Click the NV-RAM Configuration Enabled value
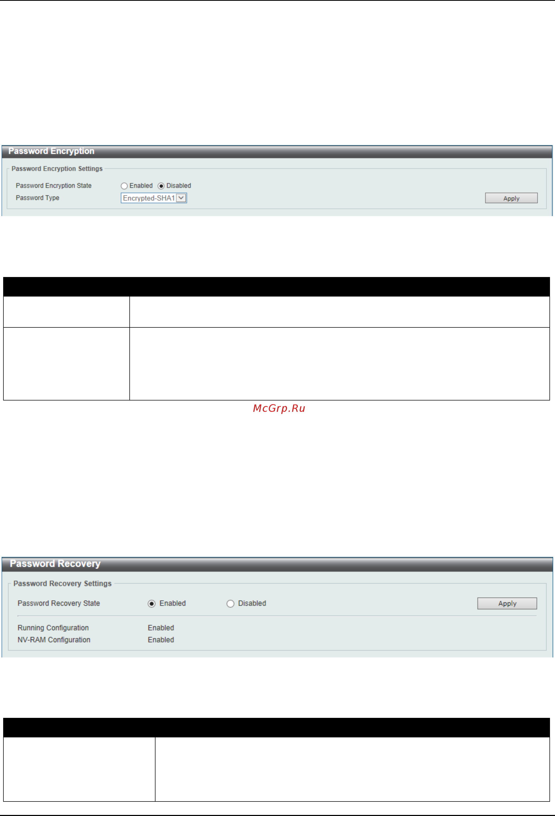Viewport: 555px width, 816px height. [161, 640]
